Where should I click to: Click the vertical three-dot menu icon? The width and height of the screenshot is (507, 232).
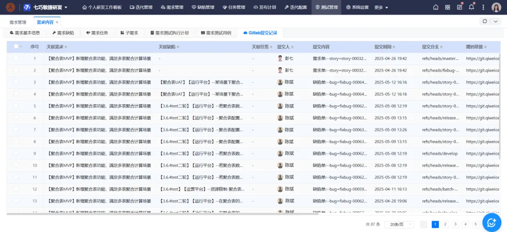(x=483, y=8)
